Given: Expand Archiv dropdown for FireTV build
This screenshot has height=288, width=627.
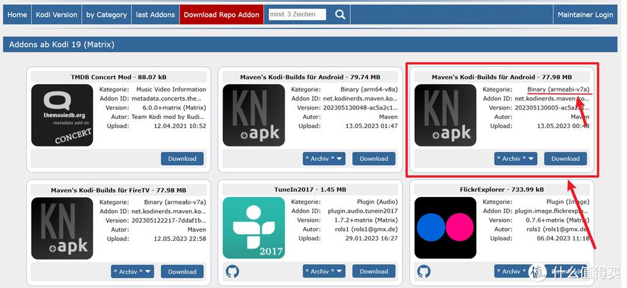Looking at the screenshot, I should (x=133, y=272).
